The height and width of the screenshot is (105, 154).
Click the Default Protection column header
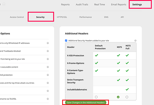pos(100,47)
